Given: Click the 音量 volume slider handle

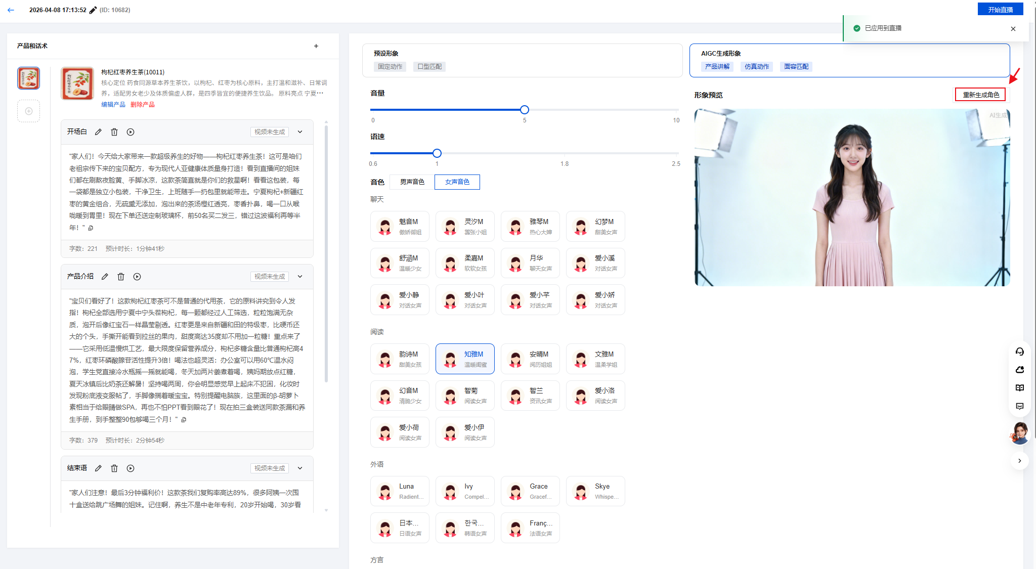Looking at the screenshot, I should [x=525, y=110].
